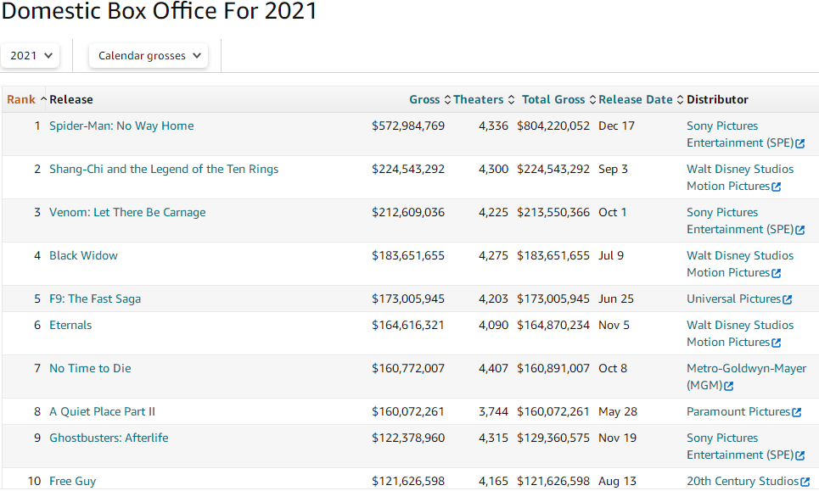Viewport: 819px width, 491px height.
Task: Click external link icon beside (MGM)
Action: click(729, 386)
